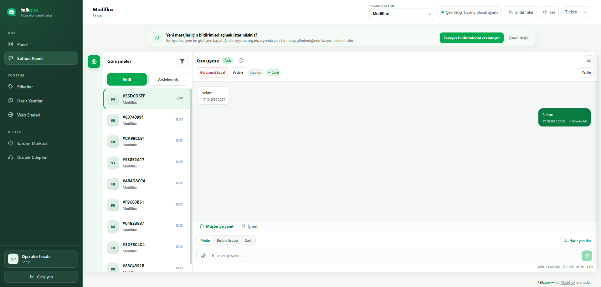Open Etiketler tags page

click(41, 87)
